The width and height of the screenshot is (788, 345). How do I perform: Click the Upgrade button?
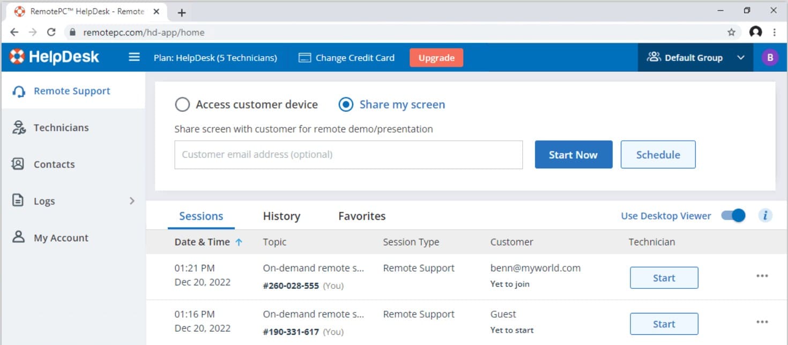(436, 57)
